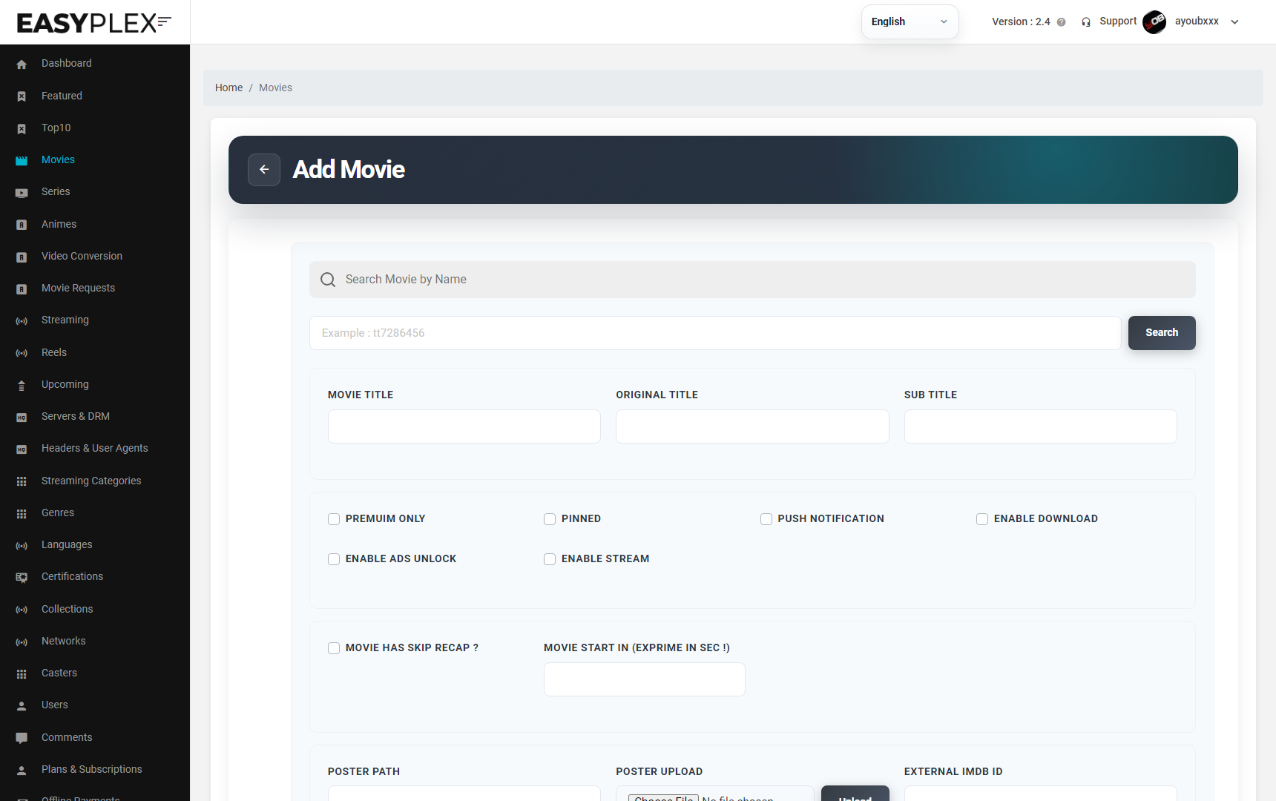This screenshot has width=1276, height=801.
Task: Click the Movies clapperboard icon
Action: point(22,160)
